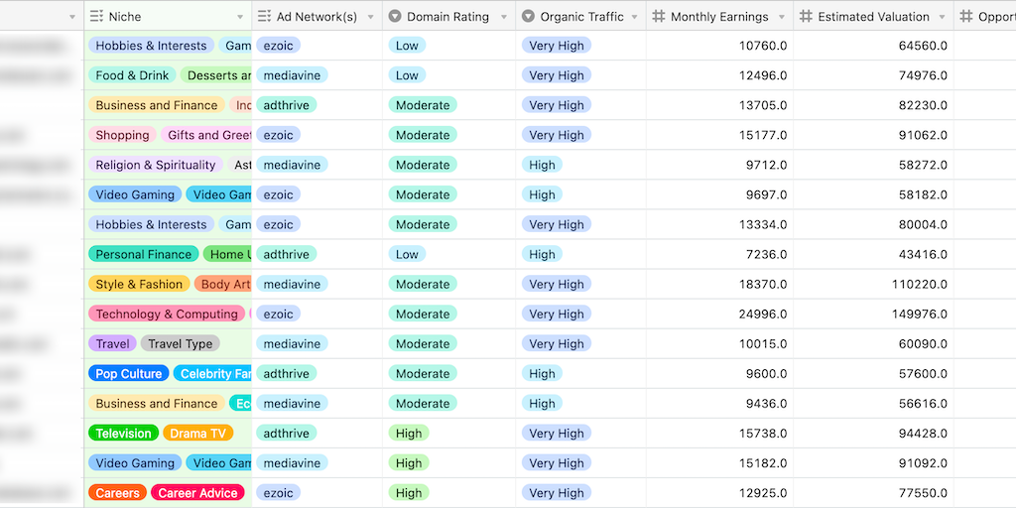Select the Technology & Computing niche tag
The width and height of the screenshot is (1016, 508).
tap(167, 315)
